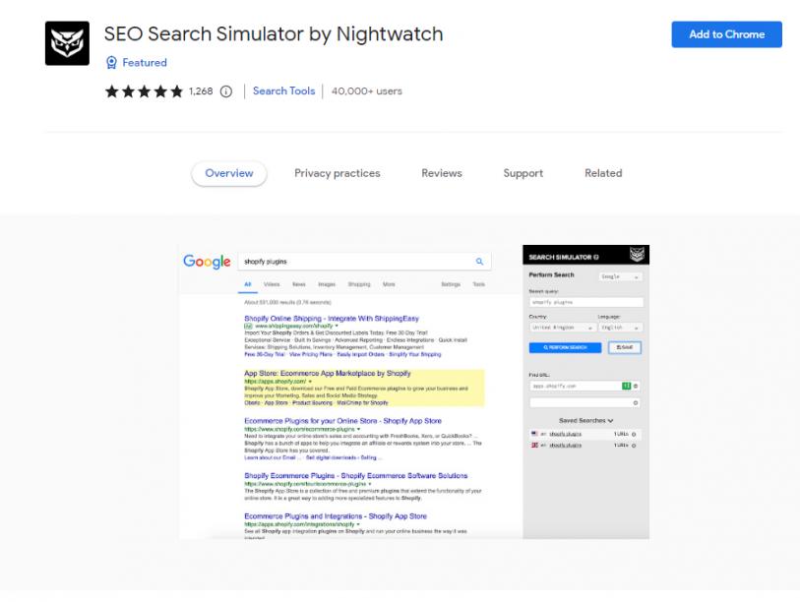Open the first saved search shopify plugins link
This screenshot has width=800, height=602.
click(x=565, y=434)
